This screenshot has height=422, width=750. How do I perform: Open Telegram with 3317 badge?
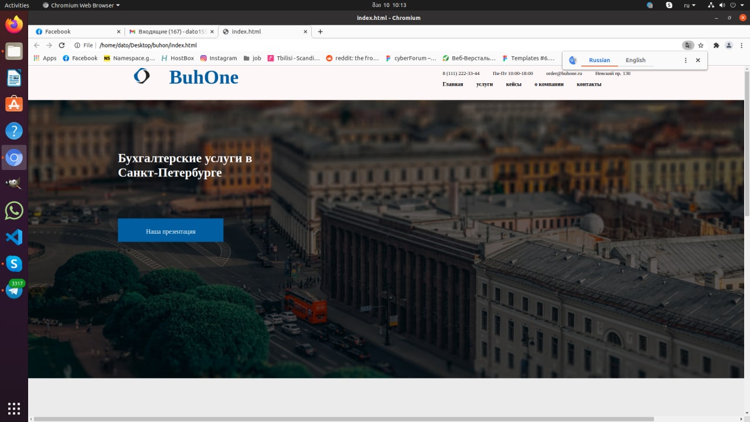point(14,290)
